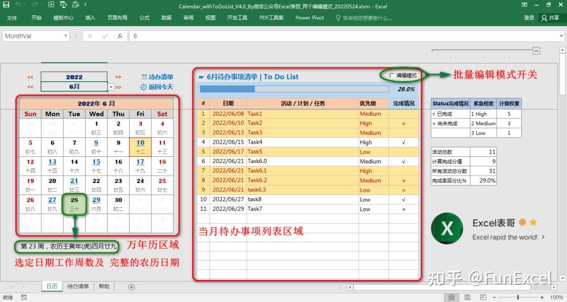The height and width of the screenshot is (302, 567).
Task: Click the arrow after Excel rapid the world!
Action: point(543,237)
